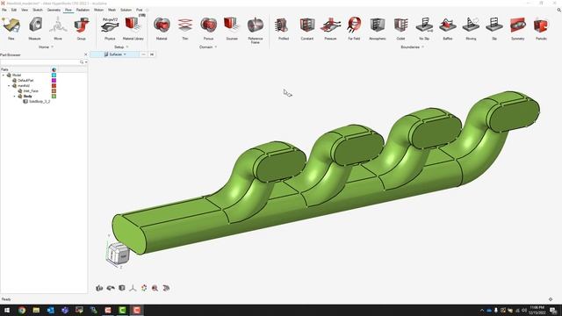The height and width of the screenshot is (316, 562).
Task: Open the Part Browser search options dropdown
Action: [x=86, y=62]
